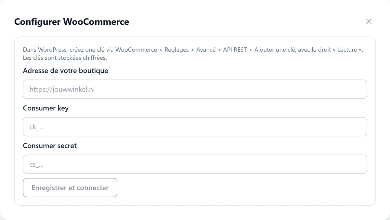Click into the Consumer key input
Viewport: 390px width, 220px height.
(195, 127)
